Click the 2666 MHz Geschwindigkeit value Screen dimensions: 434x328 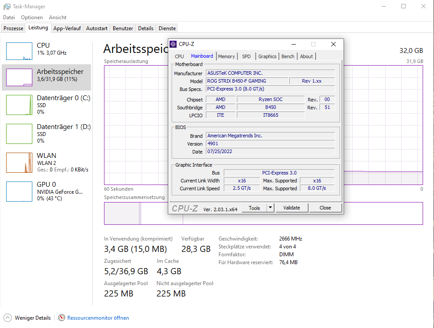pos(291,239)
